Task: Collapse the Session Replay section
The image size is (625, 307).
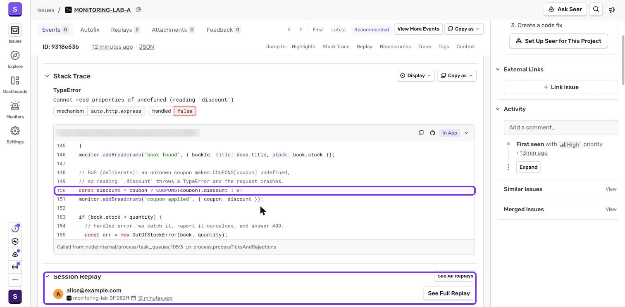Action: [x=48, y=276]
